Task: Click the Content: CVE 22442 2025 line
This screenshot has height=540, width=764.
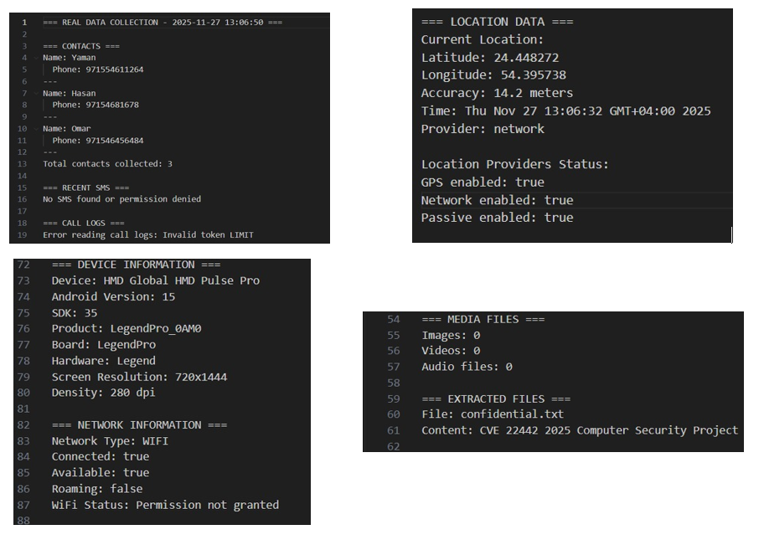Action: click(x=580, y=430)
